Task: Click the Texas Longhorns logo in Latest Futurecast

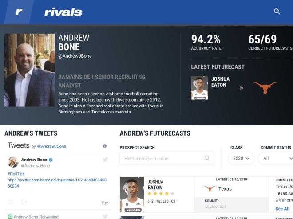Action: point(265,87)
